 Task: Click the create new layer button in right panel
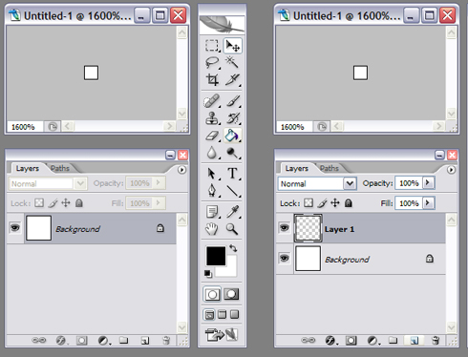tap(414, 341)
